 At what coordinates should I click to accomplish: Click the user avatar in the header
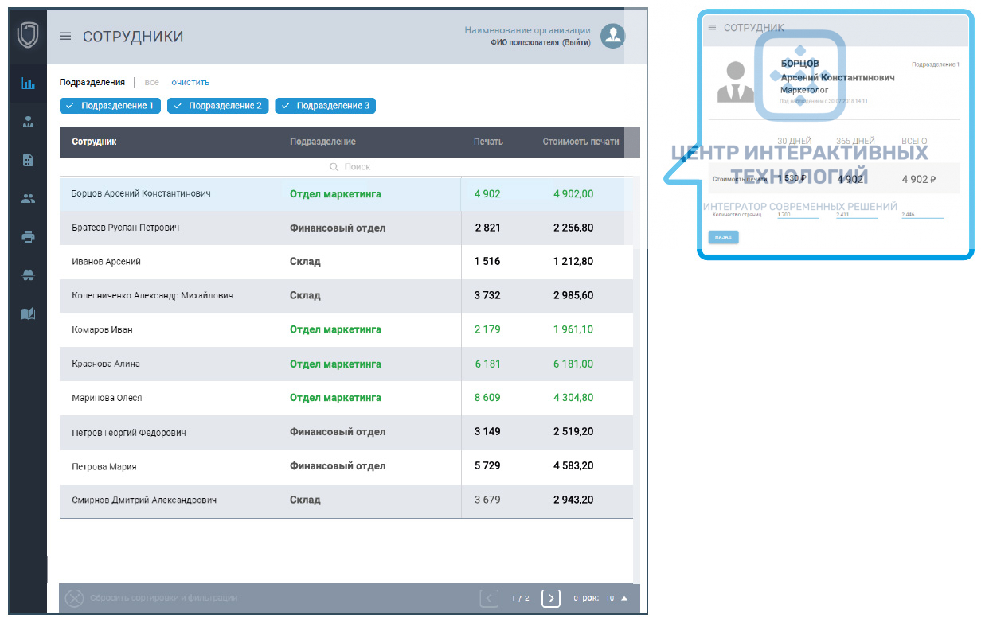[x=612, y=36]
